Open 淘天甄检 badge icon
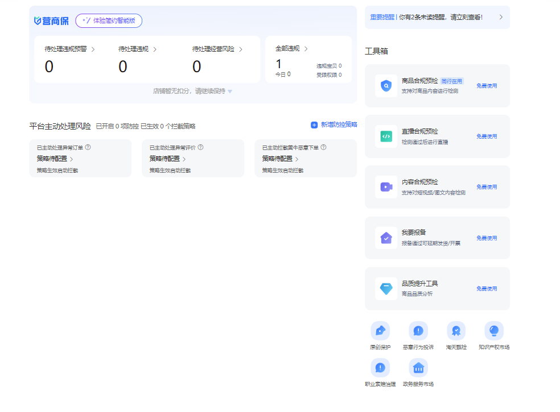The image size is (560, 412). (x=456, y=331)
